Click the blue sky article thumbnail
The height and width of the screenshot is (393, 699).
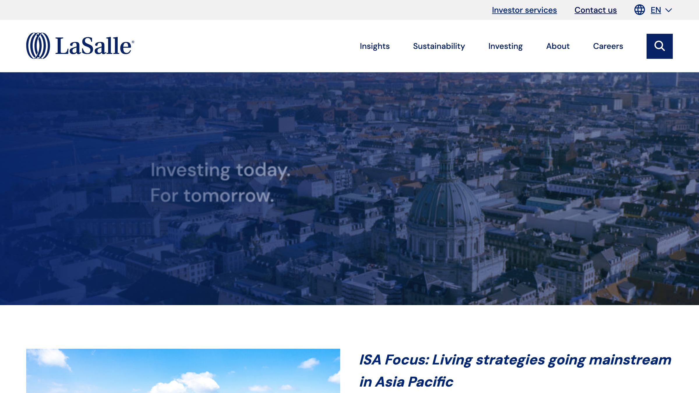pyautogui.click(x=183, y=371)
